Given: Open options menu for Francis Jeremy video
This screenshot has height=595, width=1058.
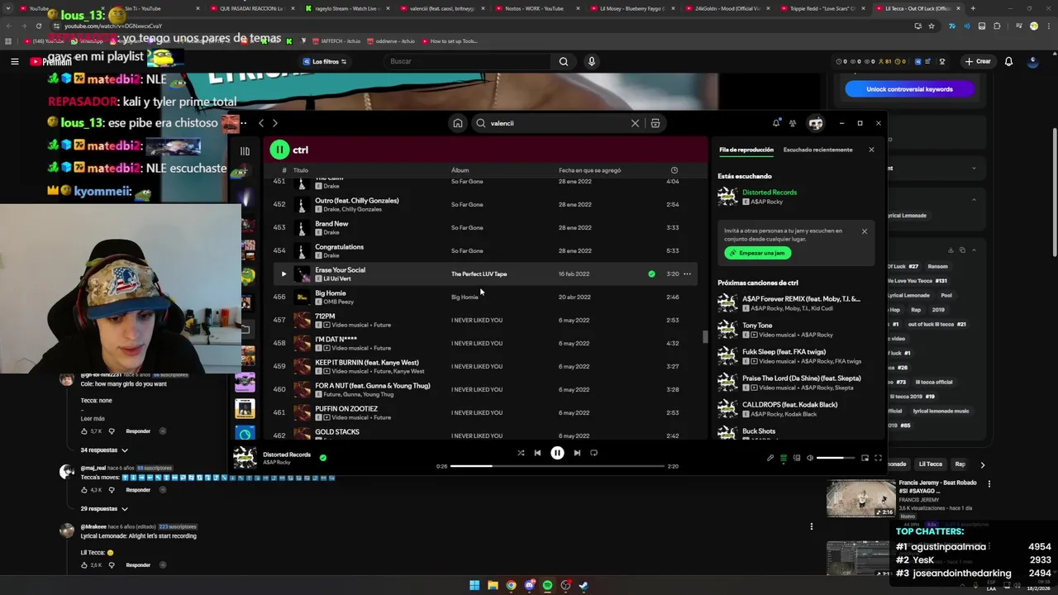Looking at the screenshot, I should [989, 484].
